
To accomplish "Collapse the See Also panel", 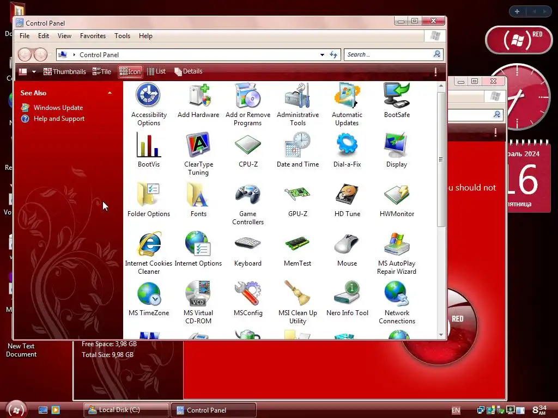I will (x=110, y=93).
